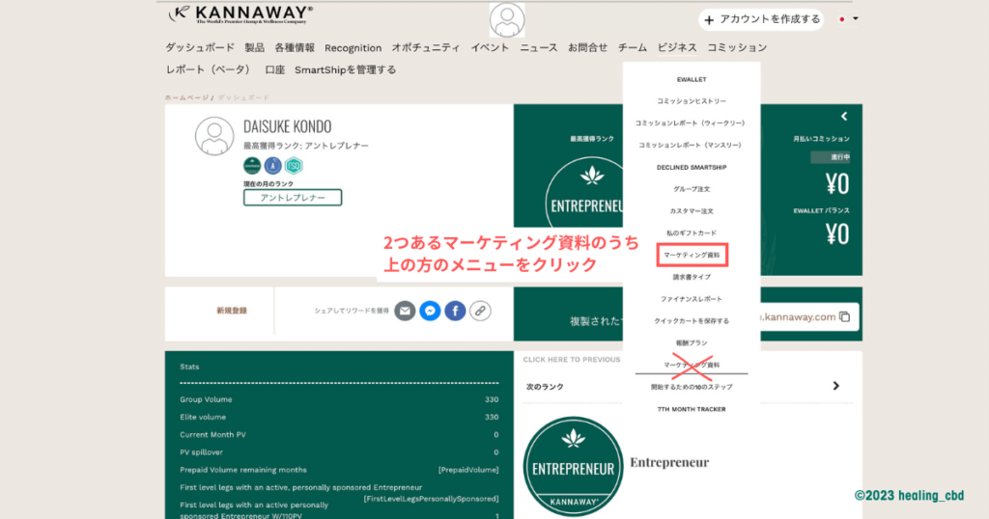Open the profile avatar at top center

[507, 19]
